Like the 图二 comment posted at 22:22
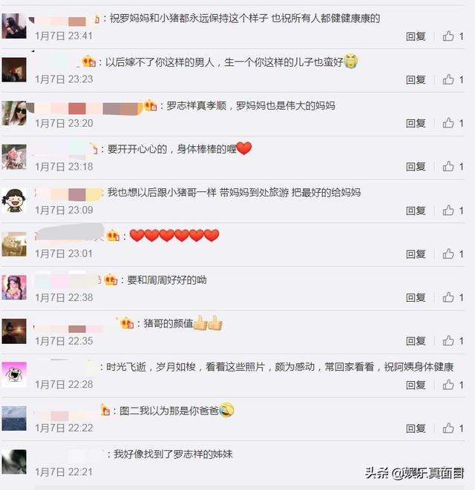Viewport: 475px width, 490px height. point(448,428)
